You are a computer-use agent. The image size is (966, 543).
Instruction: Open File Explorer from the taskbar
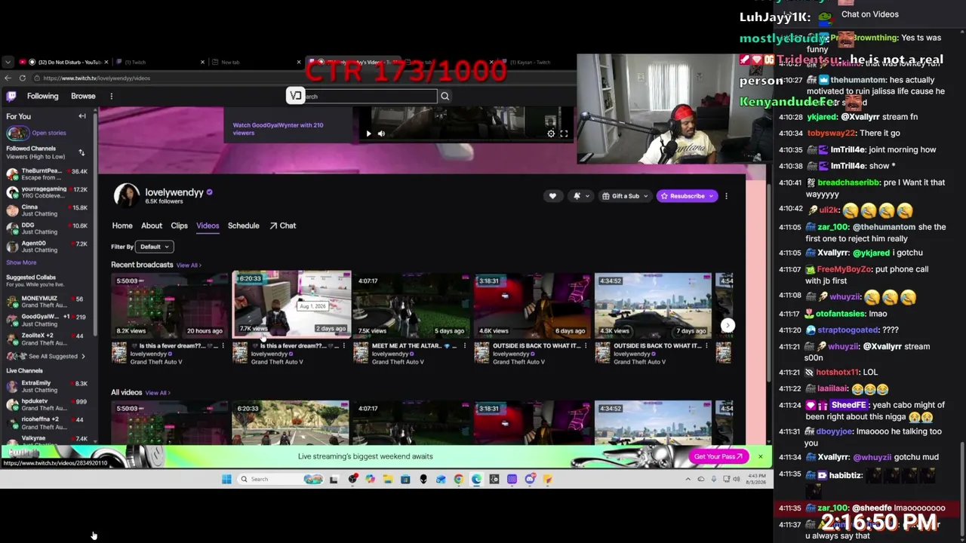[387, 479]
